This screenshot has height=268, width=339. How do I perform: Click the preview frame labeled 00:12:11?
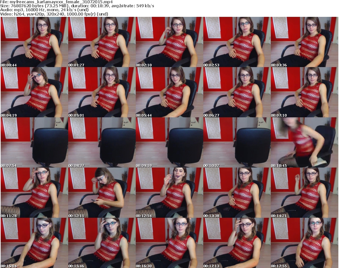pos(102,193)
